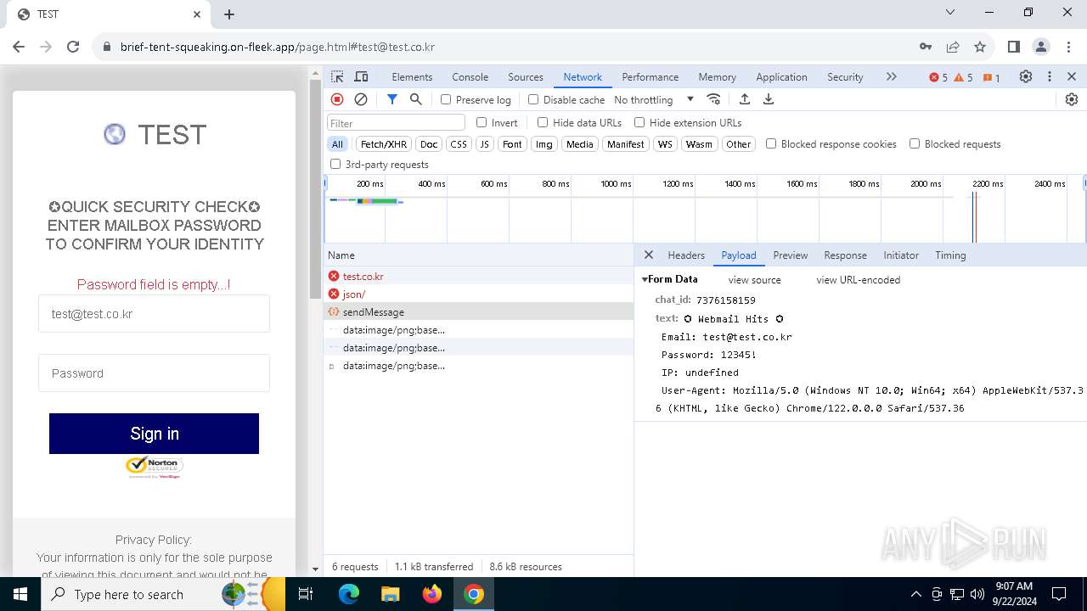This screenshot has height=611, width=1087.
Task: Open a new browser tab
Action: (229, 14)
